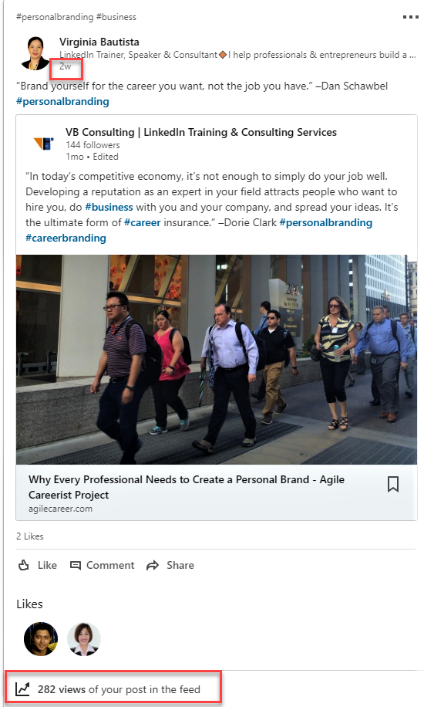
Task: Open the #careerbranding hashtag link
Action: click(x=66, y=238)
